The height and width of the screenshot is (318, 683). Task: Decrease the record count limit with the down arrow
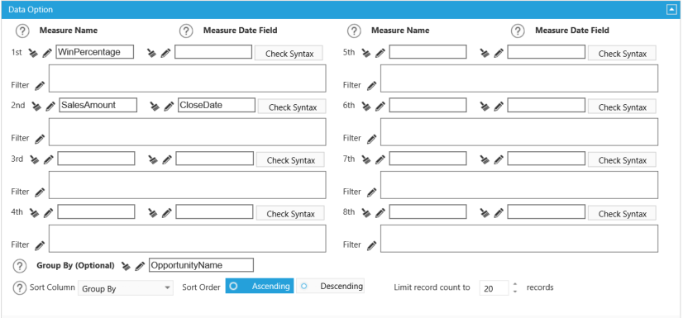coord(515,292)
